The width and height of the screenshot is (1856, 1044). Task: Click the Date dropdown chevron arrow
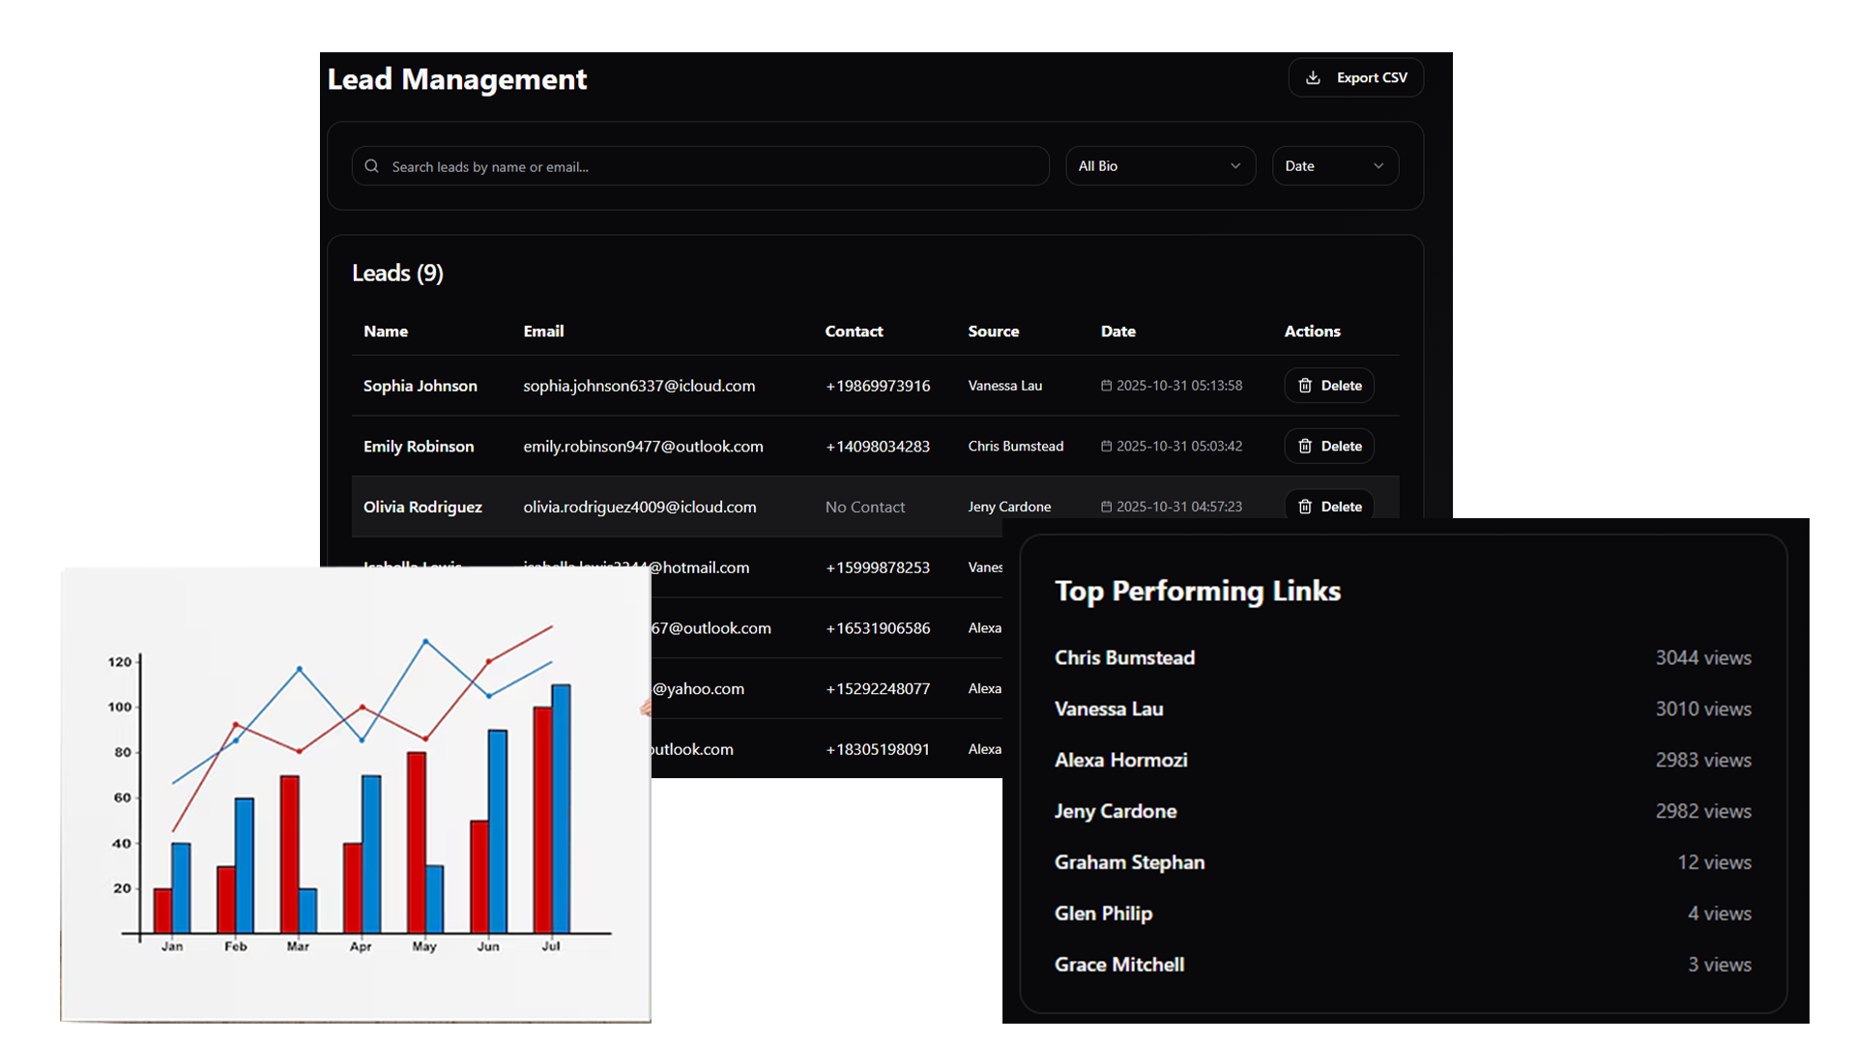coord(1378,166)
